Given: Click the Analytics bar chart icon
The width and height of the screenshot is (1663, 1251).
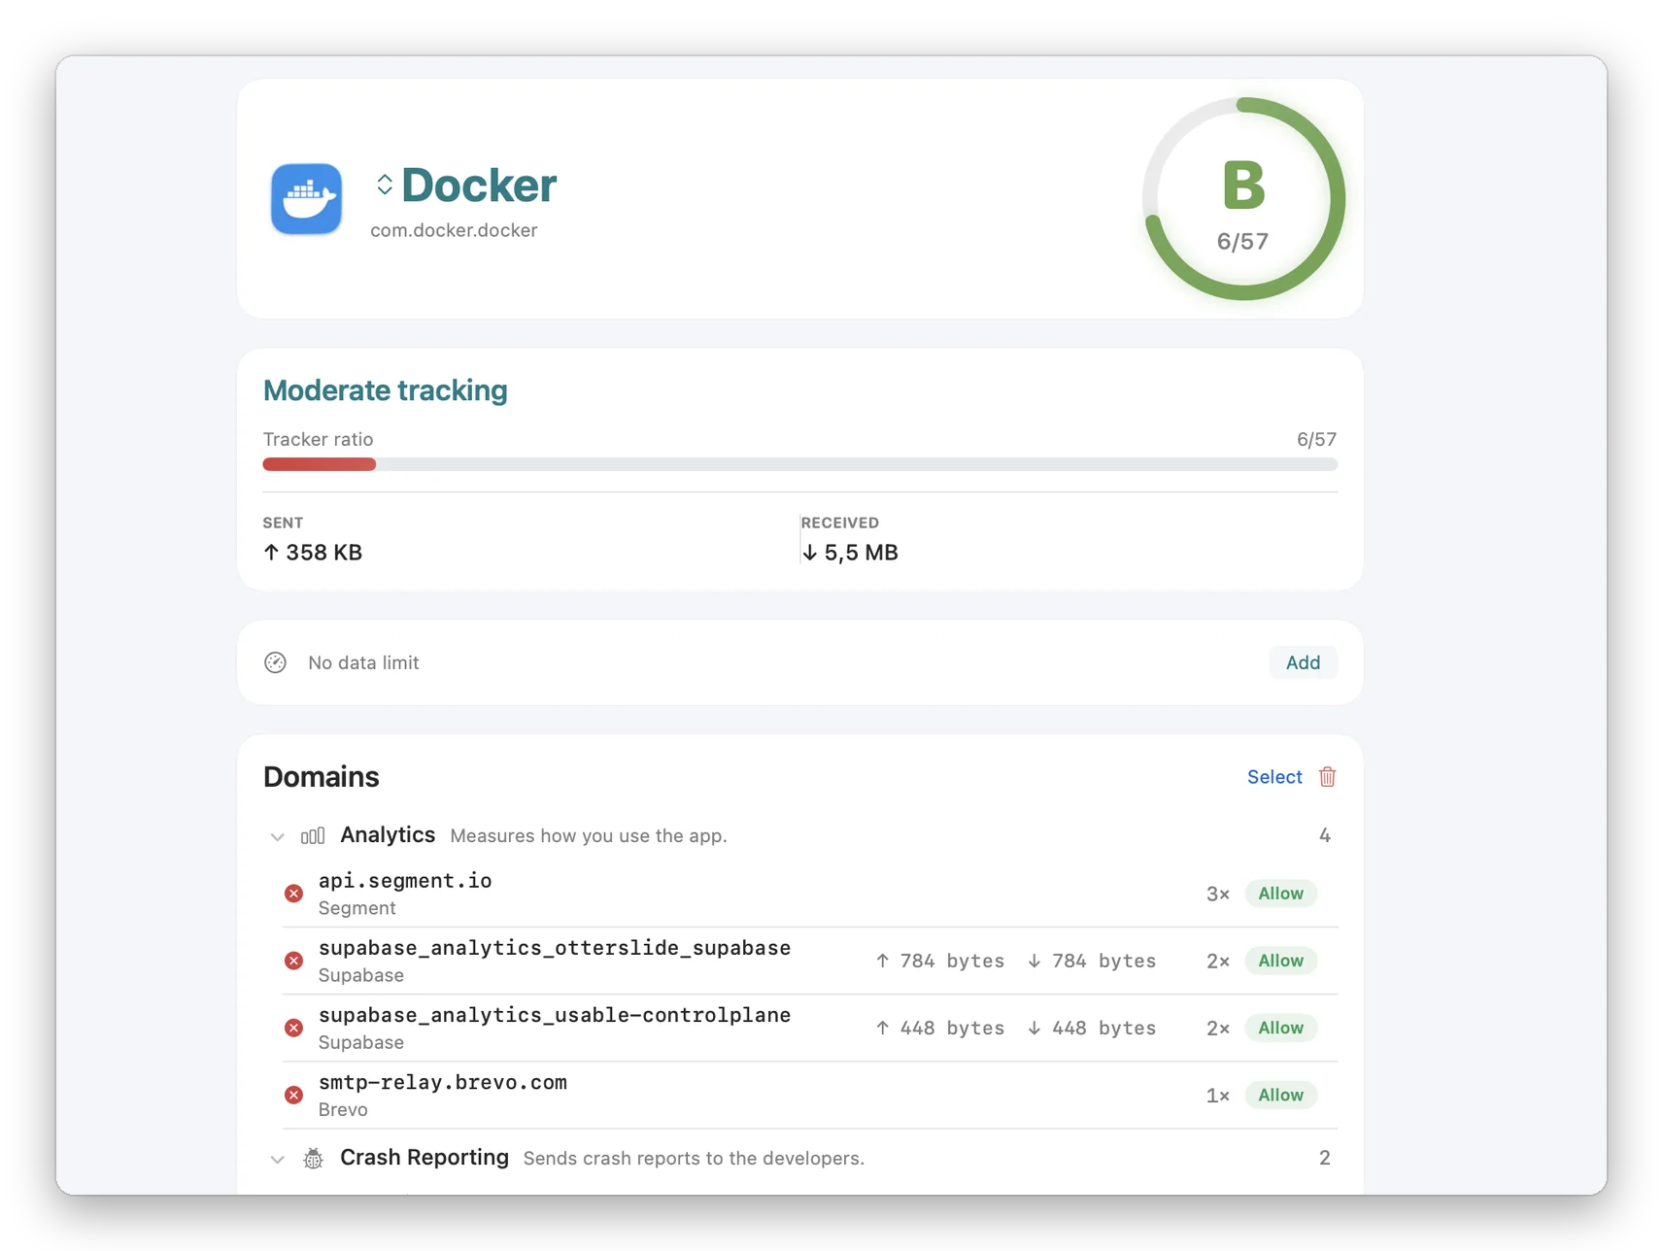Looking at the screenshot, I should 313,836.
